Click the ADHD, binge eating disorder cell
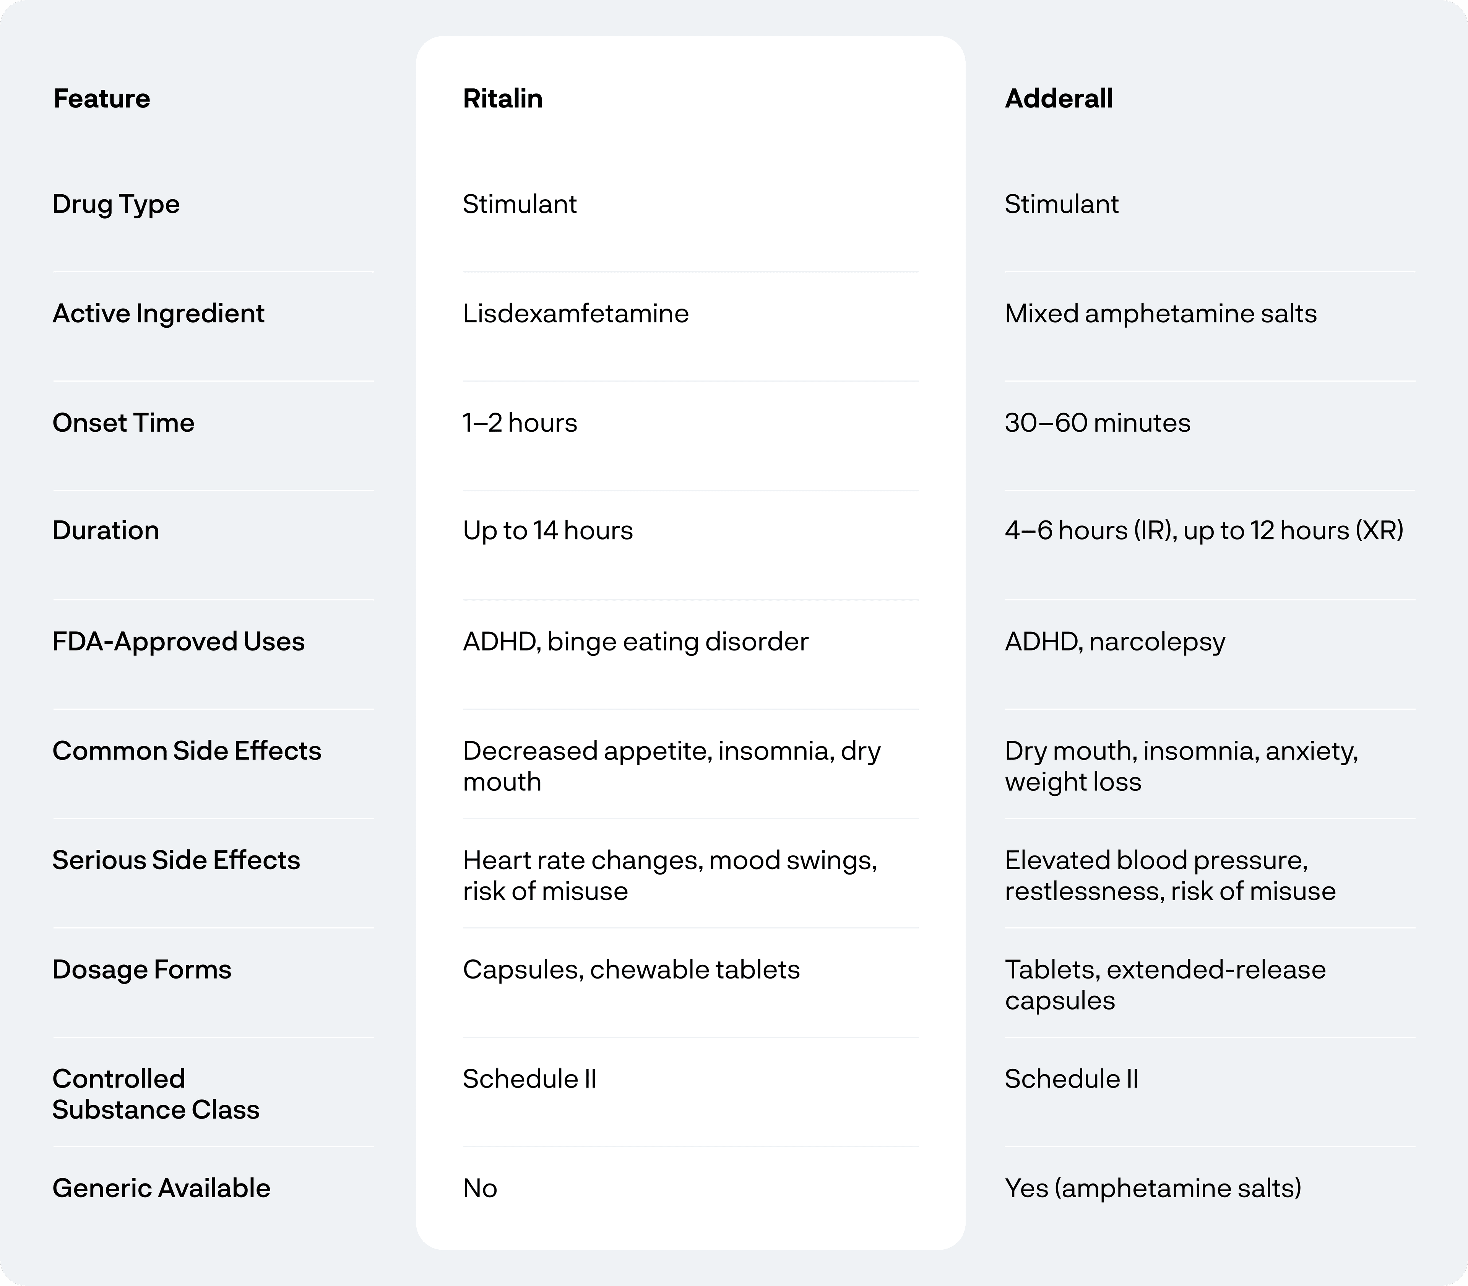Screen dimensions: 1468x1286 click(635, 642)
